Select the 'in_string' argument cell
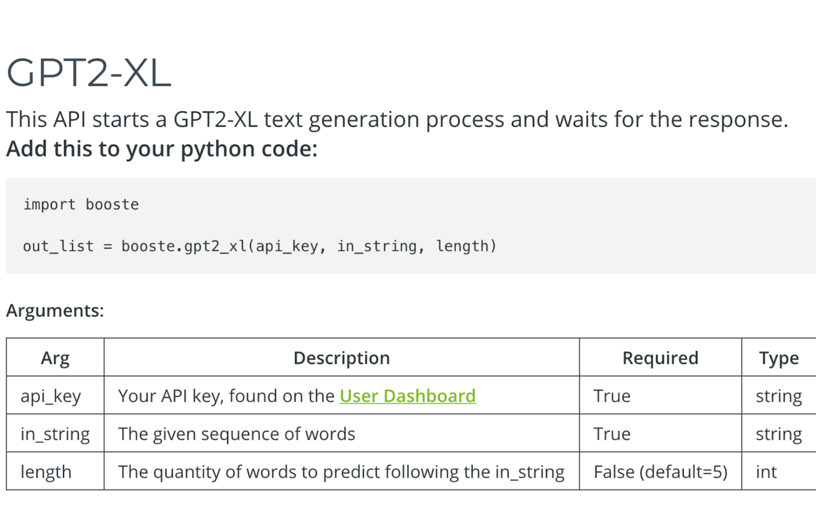Viewport: 816px width, 510px height. tap(55, 434)
